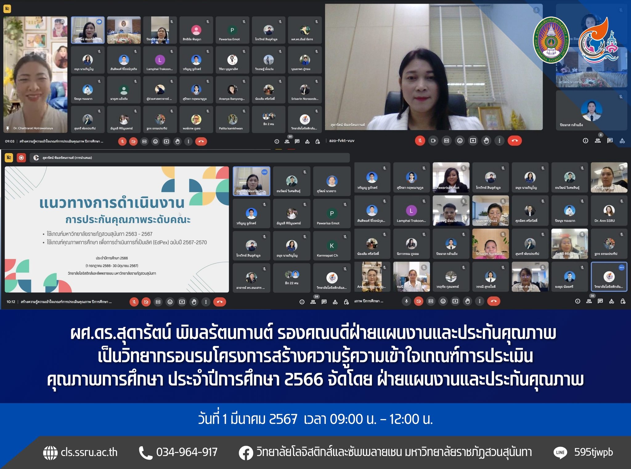Open meeting details info in the 10:12 meeting
The height and width of the screenshot is (469, 631).
(302, 302)
